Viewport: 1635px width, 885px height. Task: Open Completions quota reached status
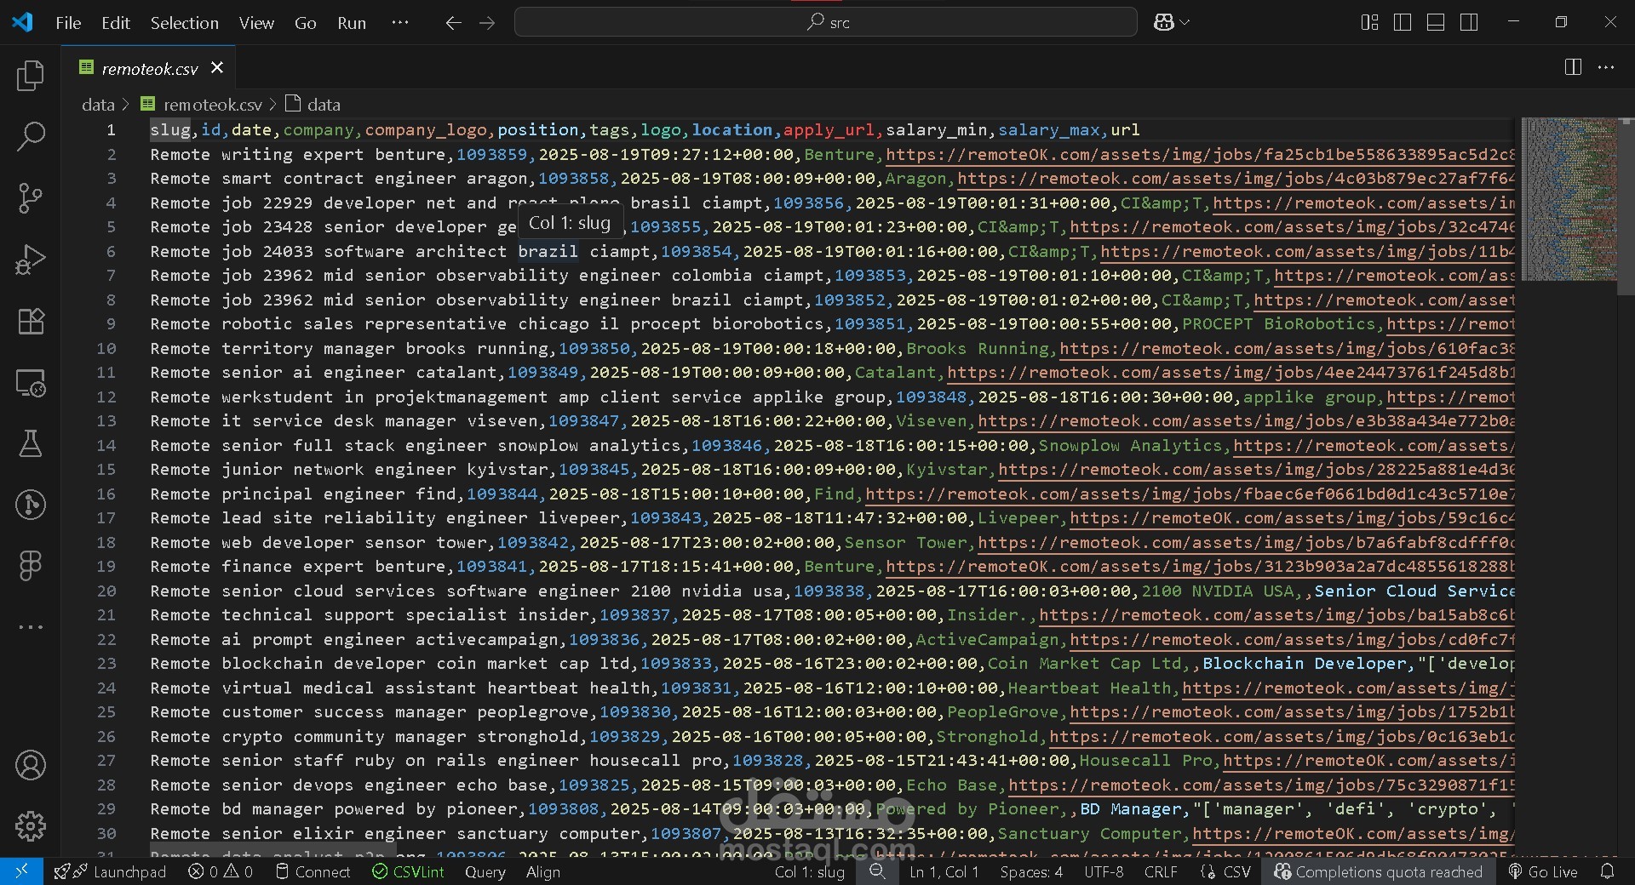tap(1378, 871)
